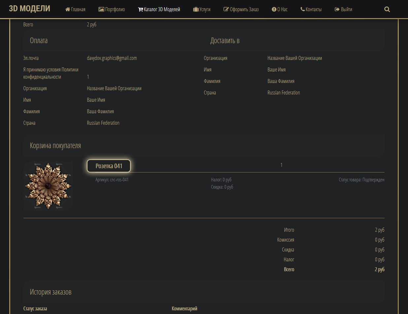Click the История заказов section heading
408x314 pixels.
coord(51,292)
